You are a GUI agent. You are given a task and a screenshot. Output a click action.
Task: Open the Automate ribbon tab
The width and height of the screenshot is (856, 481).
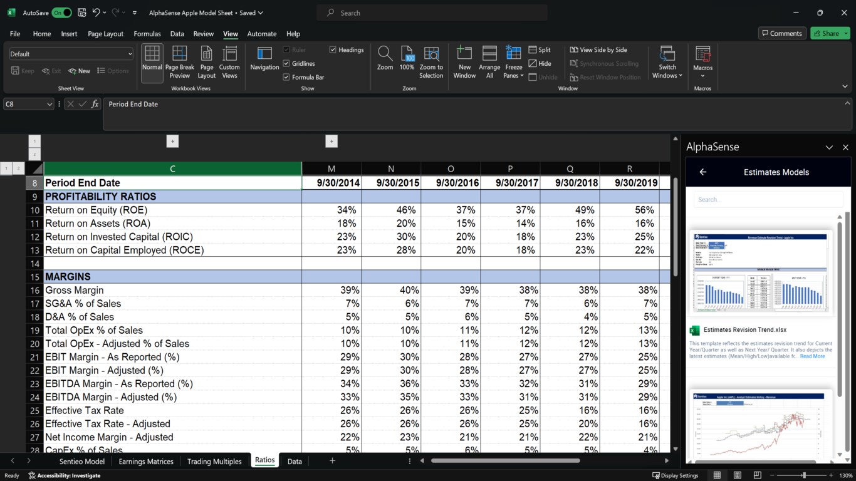(x=262, y=34)
